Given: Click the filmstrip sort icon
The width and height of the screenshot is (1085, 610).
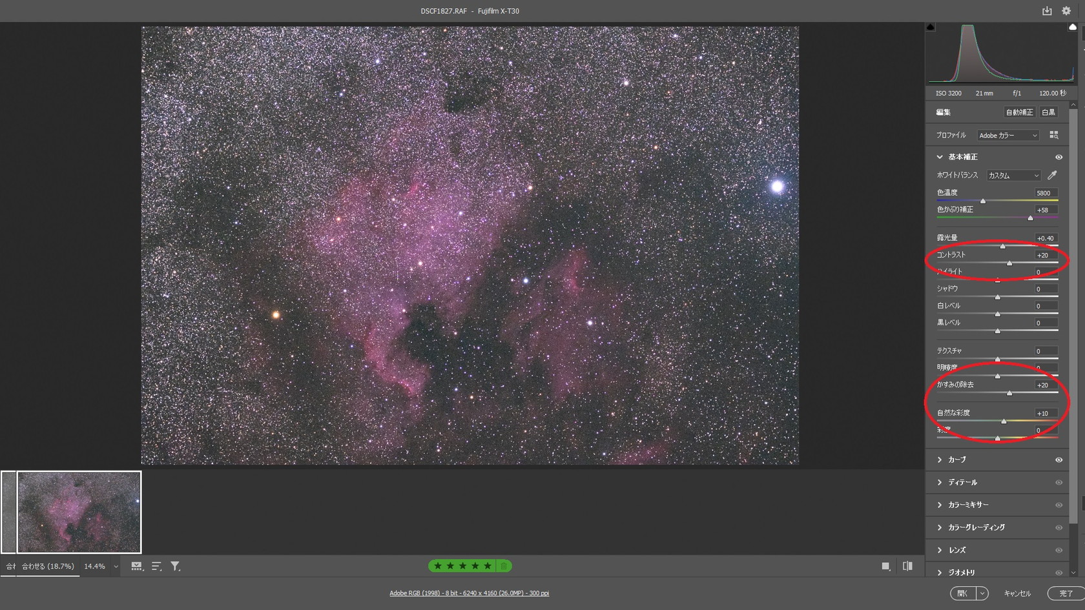Looking at the screenshot, I should pyautogui.click(x=156, y=566).
